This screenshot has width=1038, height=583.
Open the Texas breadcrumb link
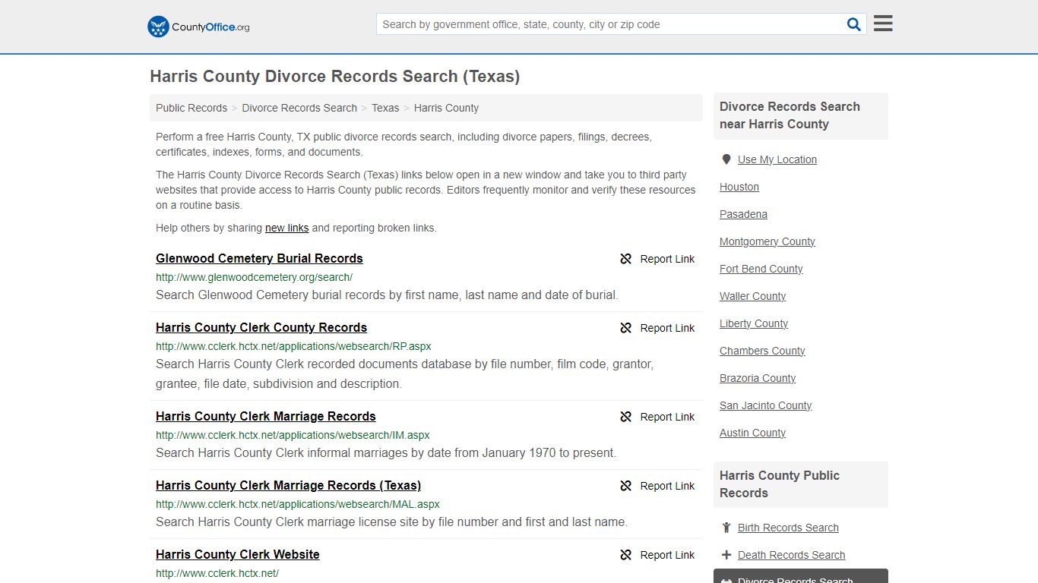point(385,108)
